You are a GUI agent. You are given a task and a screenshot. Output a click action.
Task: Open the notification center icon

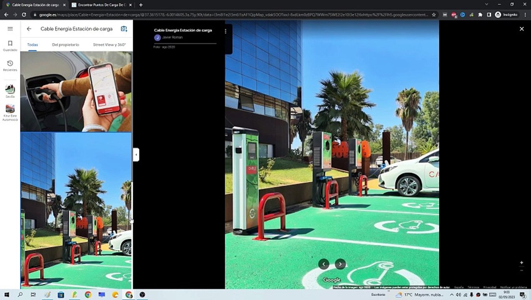(522, 295)
